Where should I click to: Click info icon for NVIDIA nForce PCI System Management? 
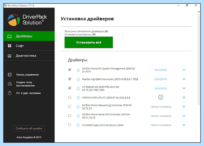pos(78,70)
